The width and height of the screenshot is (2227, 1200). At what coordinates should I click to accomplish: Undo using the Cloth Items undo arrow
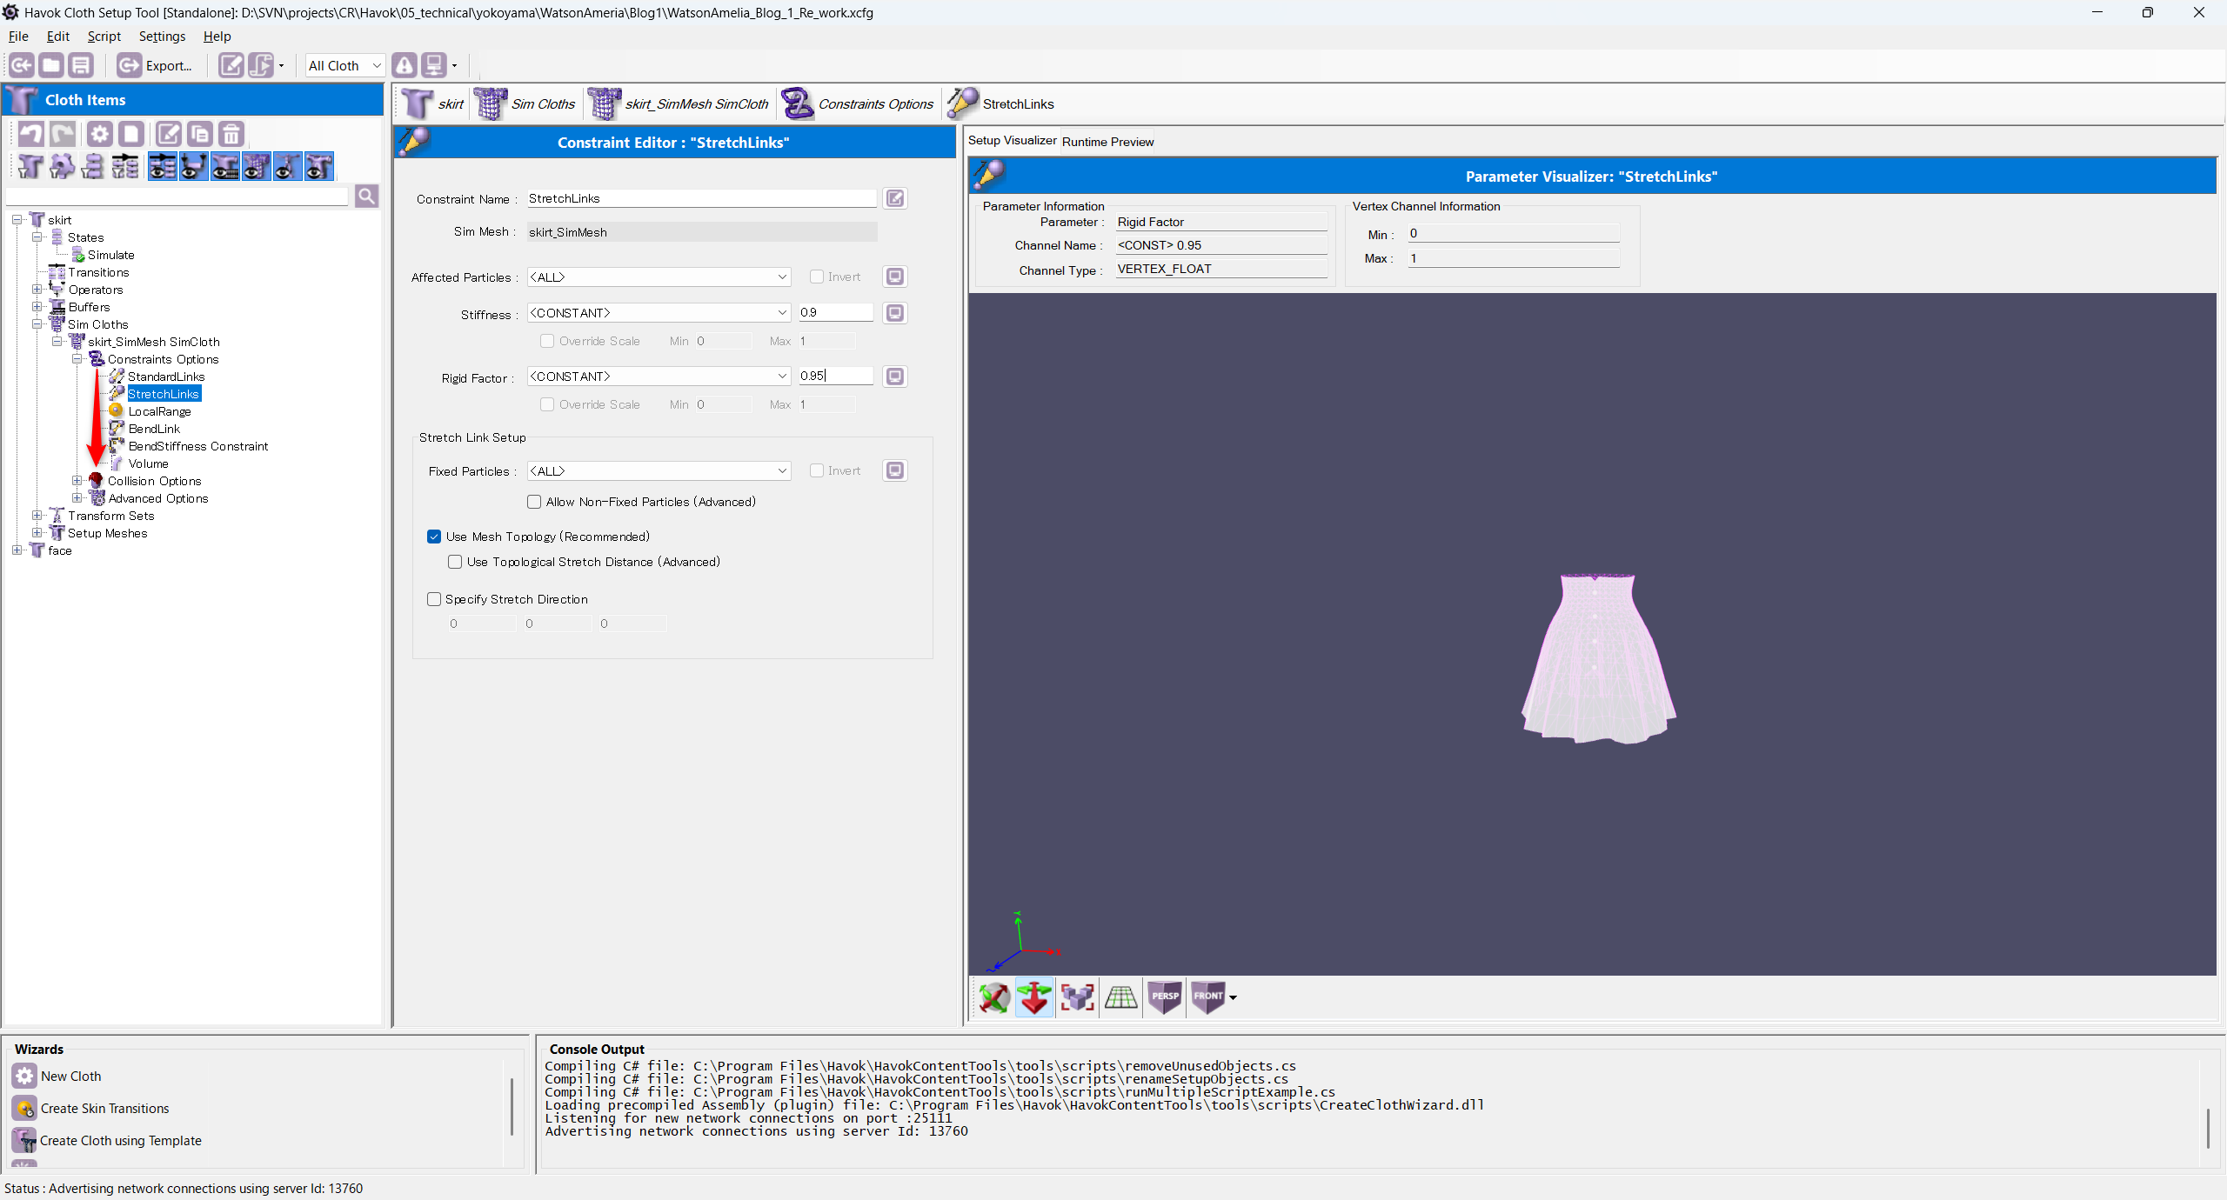point(31,134)
